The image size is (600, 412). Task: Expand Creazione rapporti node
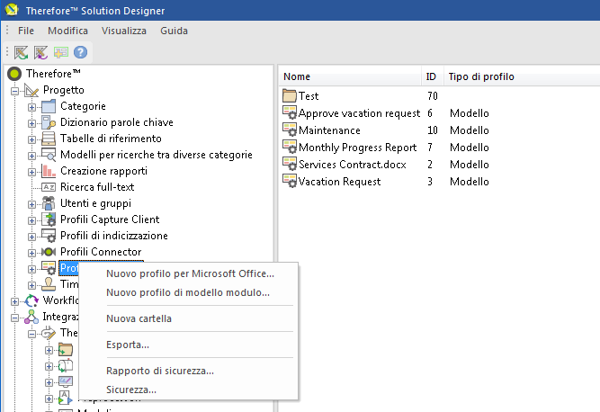click(31, 172)
